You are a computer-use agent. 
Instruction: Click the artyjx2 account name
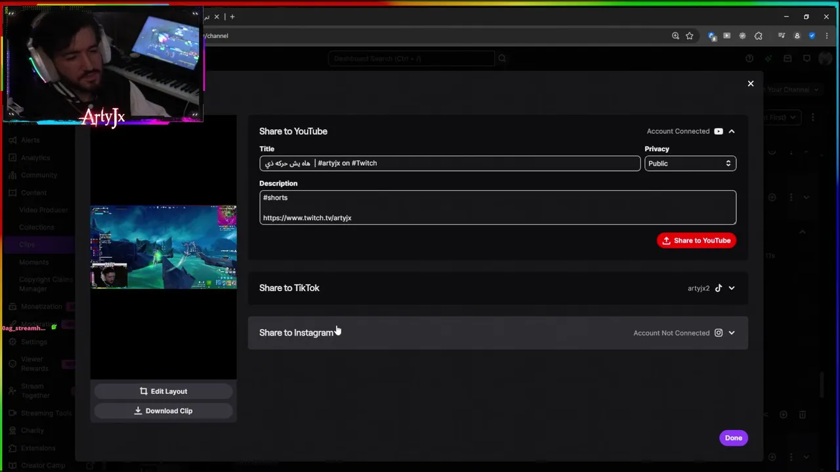(698, 288)
